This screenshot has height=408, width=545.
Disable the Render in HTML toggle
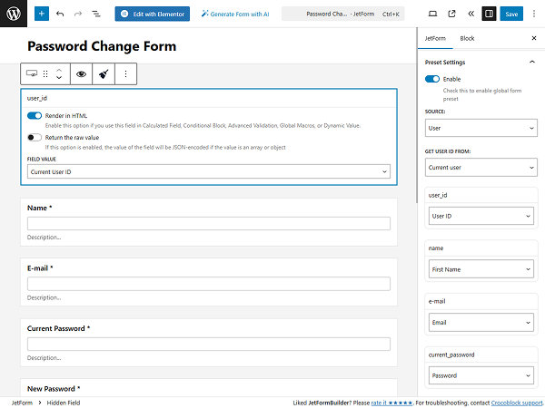tap(35, 116)
